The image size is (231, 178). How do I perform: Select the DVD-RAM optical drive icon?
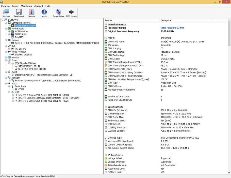(x=16, y=69)
